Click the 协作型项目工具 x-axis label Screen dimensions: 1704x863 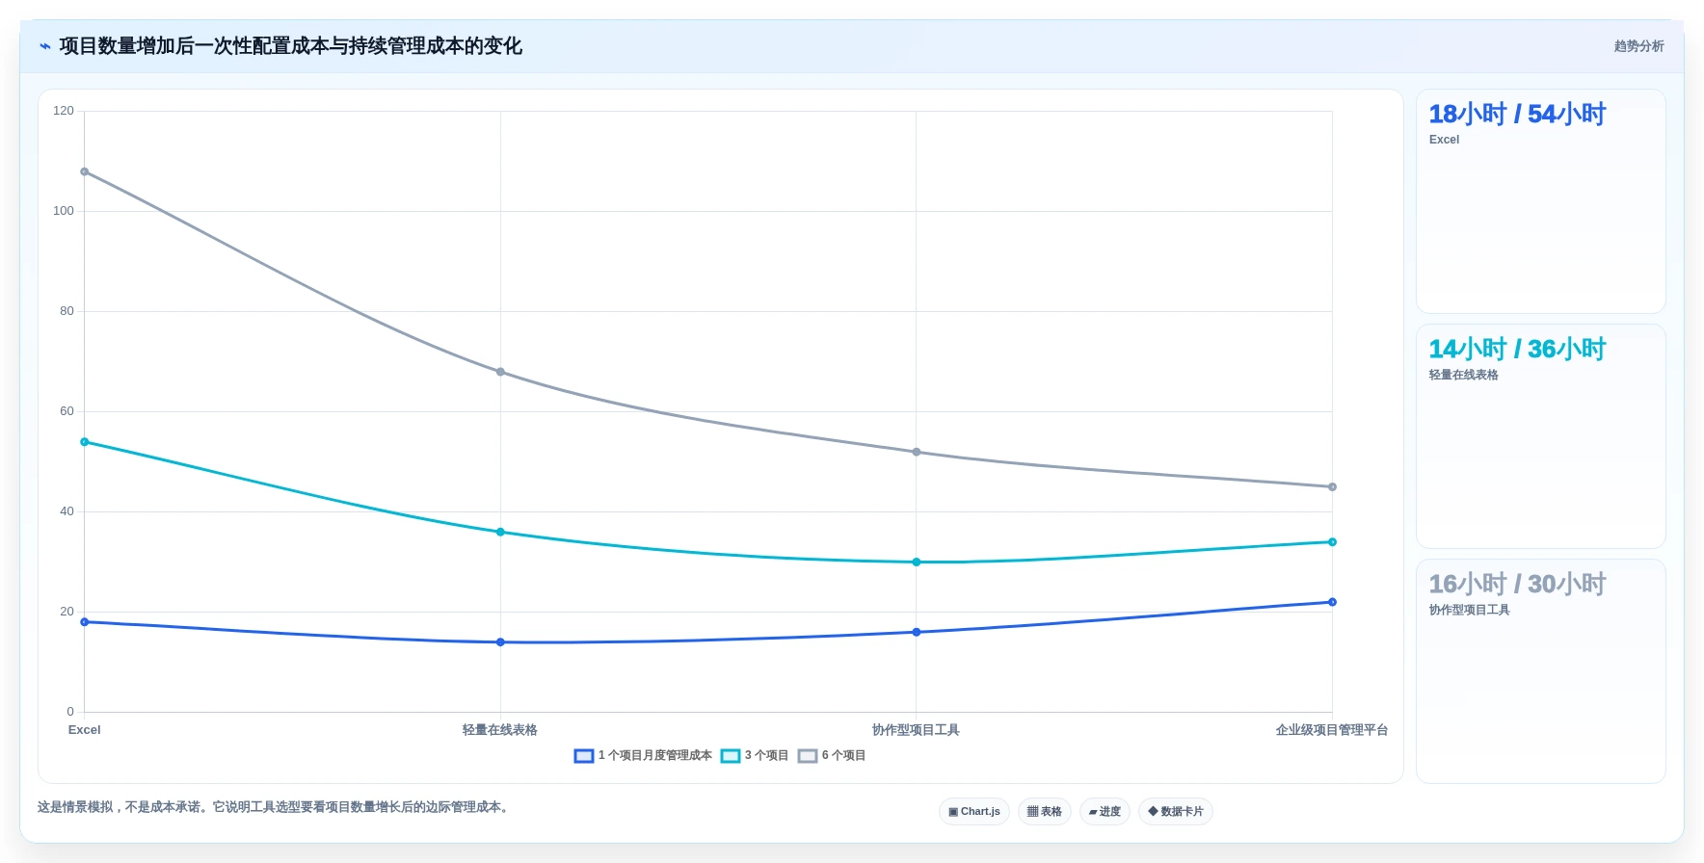917,730
